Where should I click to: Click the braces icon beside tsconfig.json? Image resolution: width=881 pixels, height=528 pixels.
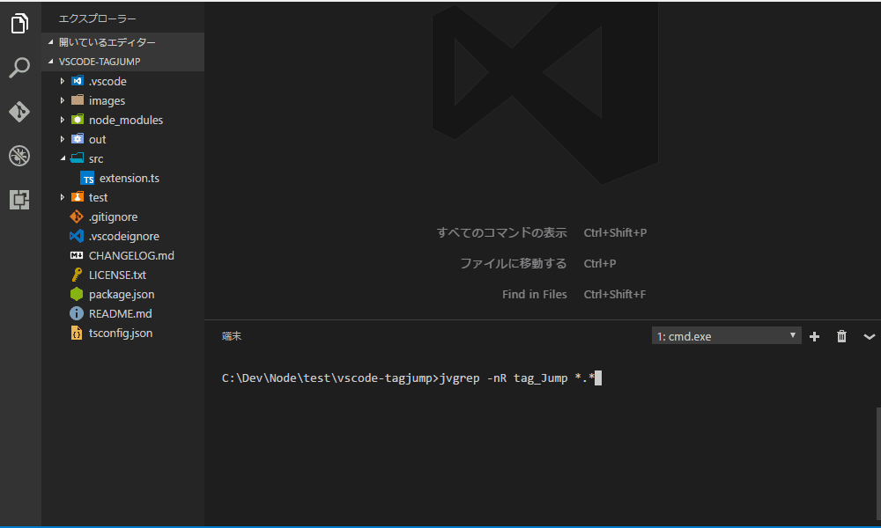[x=77, y=333]
